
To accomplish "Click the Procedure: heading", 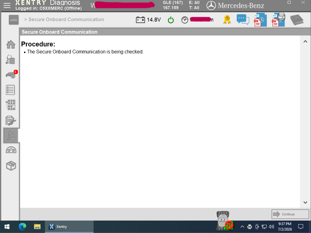I will click(38, 44).
